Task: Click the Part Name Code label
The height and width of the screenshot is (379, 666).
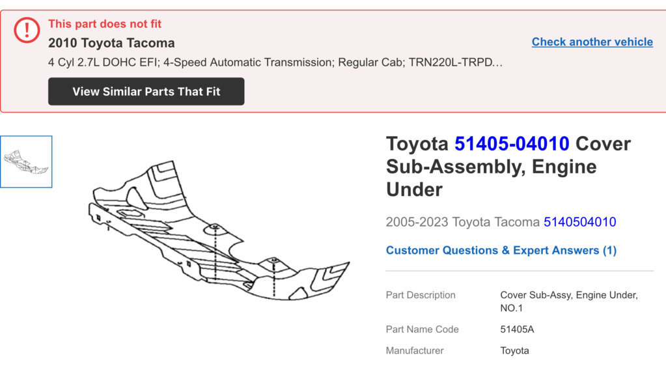Action: pos(423,330)
